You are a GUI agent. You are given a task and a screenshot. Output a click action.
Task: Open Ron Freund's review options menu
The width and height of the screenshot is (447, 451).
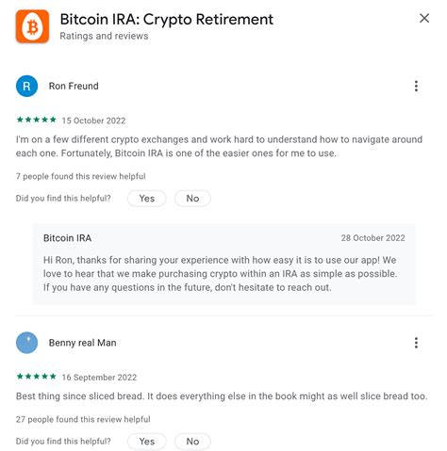(416, 86)
